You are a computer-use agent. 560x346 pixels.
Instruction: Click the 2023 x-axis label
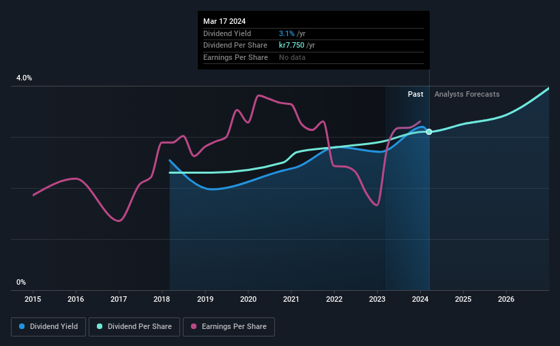click(377, 299)
